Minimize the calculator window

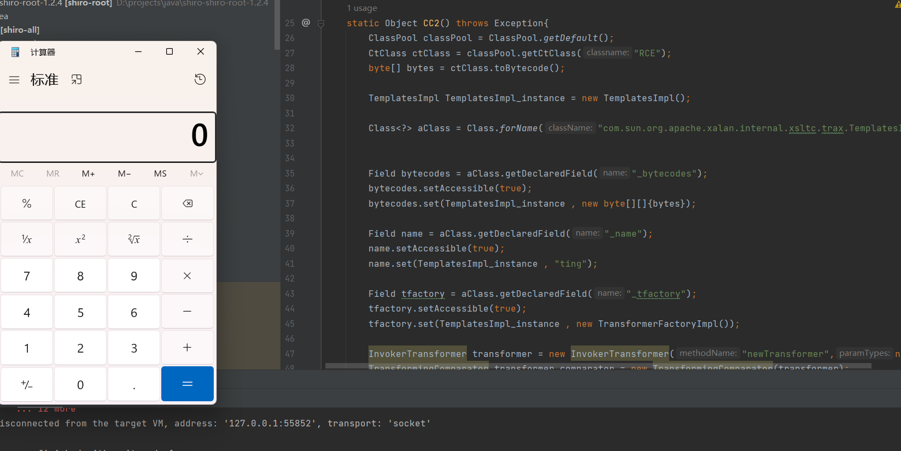(x=138, y=51)
